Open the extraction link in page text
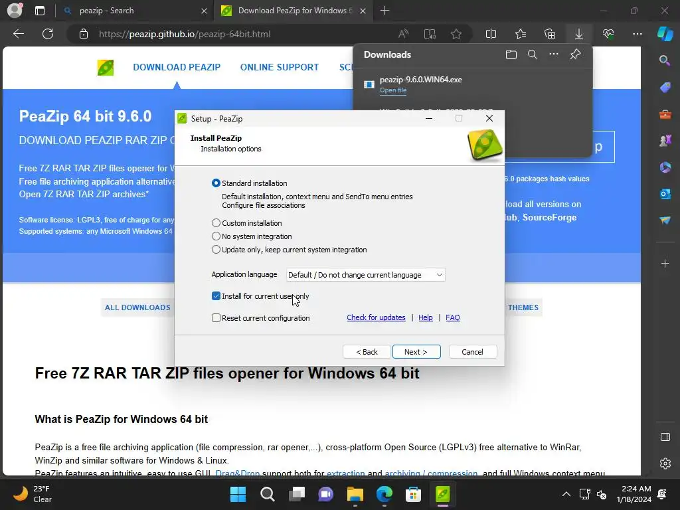 (345, 473)
